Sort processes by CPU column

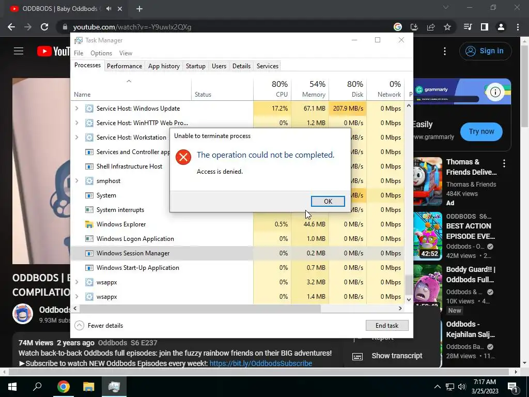click(x=272, y=89)
